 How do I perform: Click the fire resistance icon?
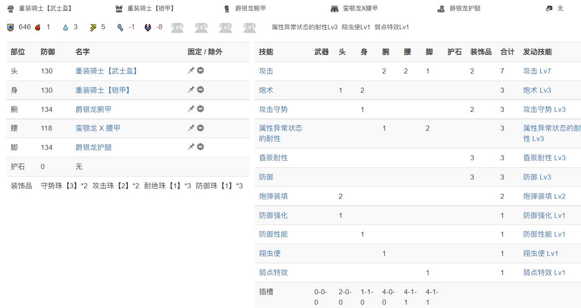point(38,28)
